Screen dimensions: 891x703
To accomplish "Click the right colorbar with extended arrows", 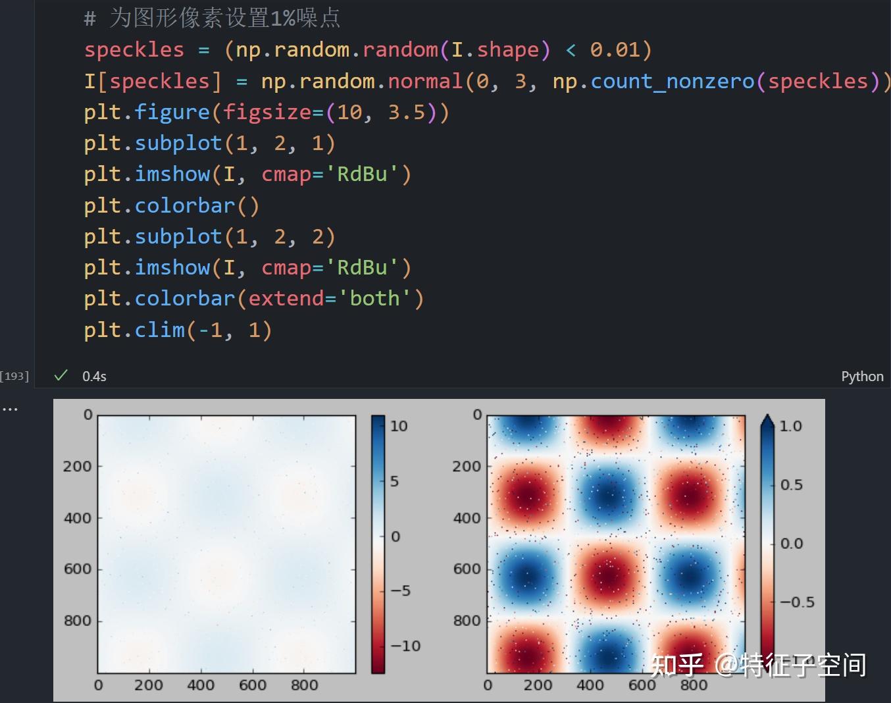I will [767, 540].
